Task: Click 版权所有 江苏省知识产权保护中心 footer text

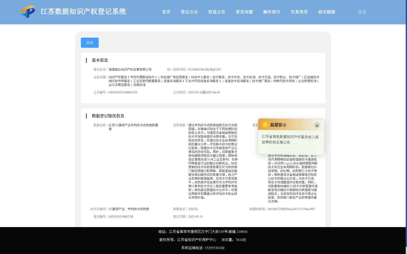Action: (188, 240)
